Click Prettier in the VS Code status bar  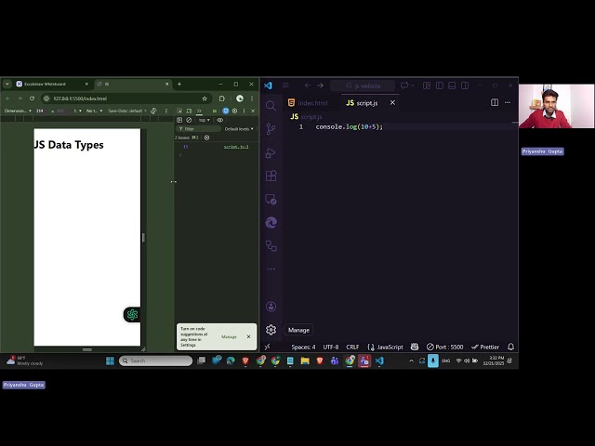tap(485, 347)
